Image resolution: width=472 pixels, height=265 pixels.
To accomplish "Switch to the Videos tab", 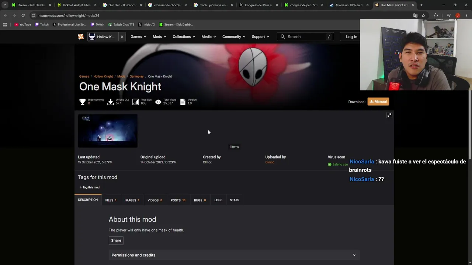I will point(155,200).
